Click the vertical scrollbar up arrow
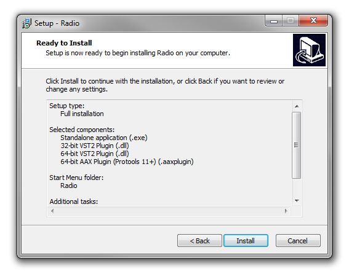The width and height of the screenshot is (349, 274). 297,106
